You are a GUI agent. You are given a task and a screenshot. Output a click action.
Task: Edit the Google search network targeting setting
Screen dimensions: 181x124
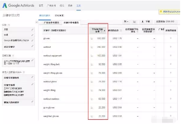pos(32,40)
